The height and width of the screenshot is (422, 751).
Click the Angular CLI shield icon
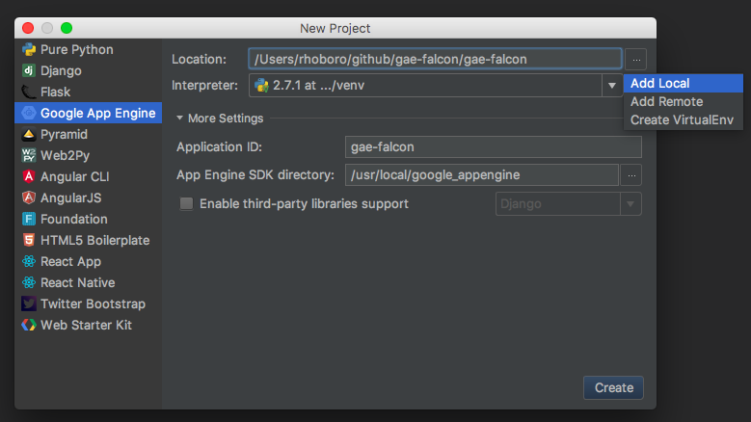tap(29, 176)
